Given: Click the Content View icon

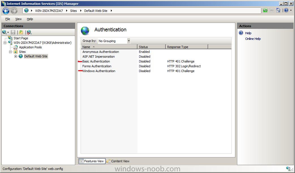Looking at the screenshot, I should click(108, 161).
